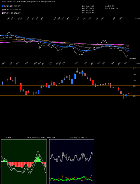This screenshot has height=184, width=140.
Task: Click the 317 price axis label
Action: 135,68
